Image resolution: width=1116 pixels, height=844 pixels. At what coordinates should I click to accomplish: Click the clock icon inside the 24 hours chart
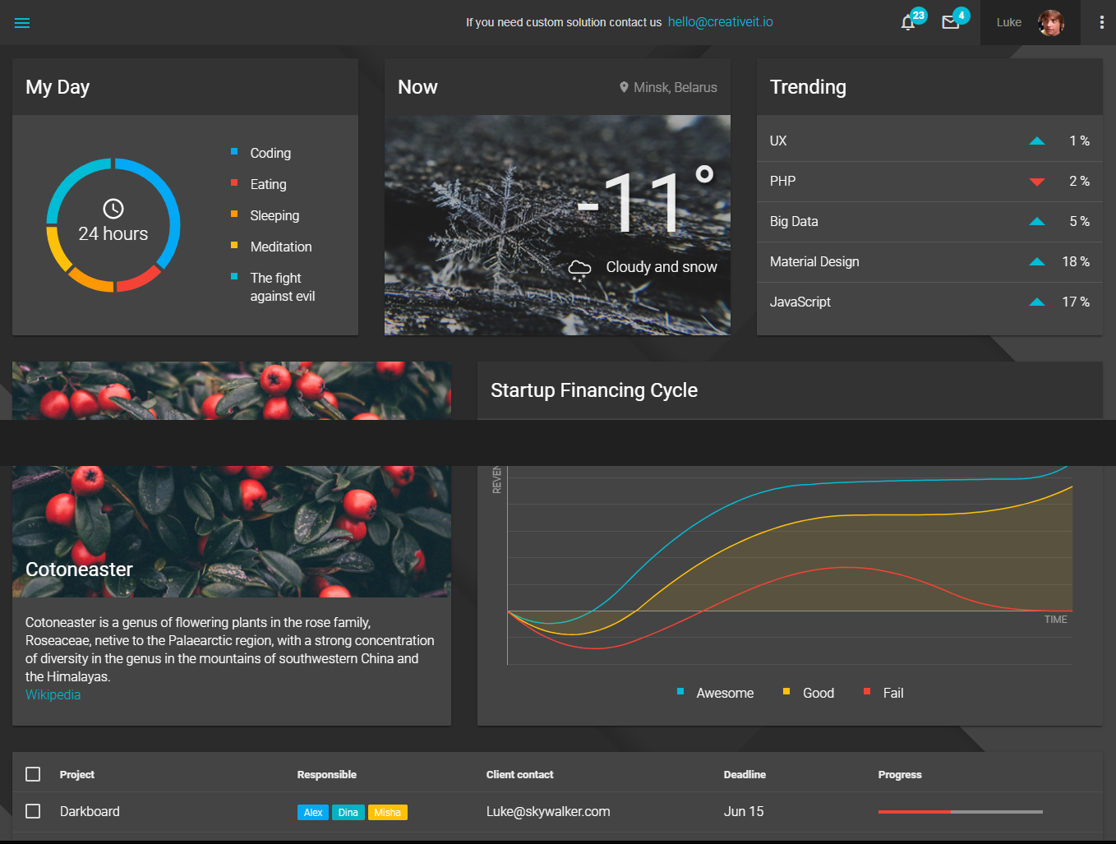113,208
